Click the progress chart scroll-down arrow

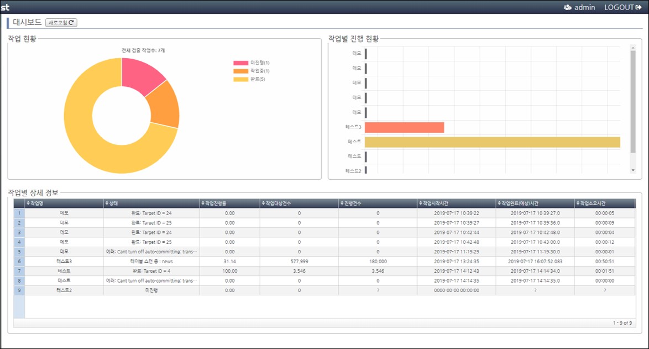point(633,170)
